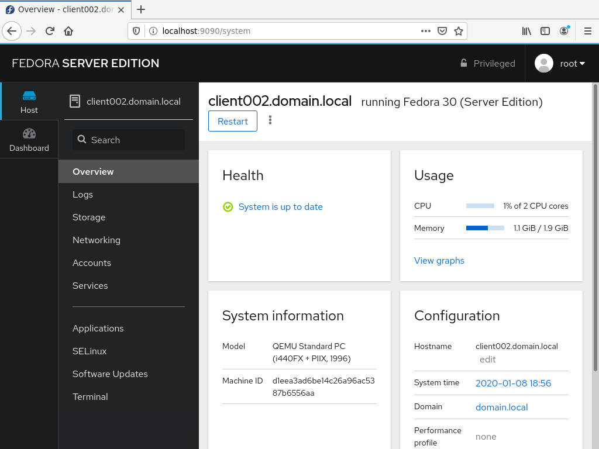Show the Services list
This screenshot has height=449, width=599.
coord(128,286)
